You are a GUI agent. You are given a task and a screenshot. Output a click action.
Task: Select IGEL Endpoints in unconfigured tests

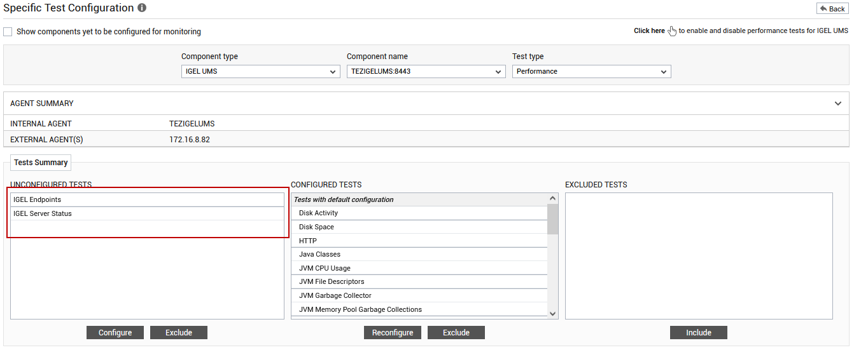[147, 199]
